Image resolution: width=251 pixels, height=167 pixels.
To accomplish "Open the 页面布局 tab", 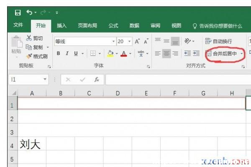I will (87, 25).
